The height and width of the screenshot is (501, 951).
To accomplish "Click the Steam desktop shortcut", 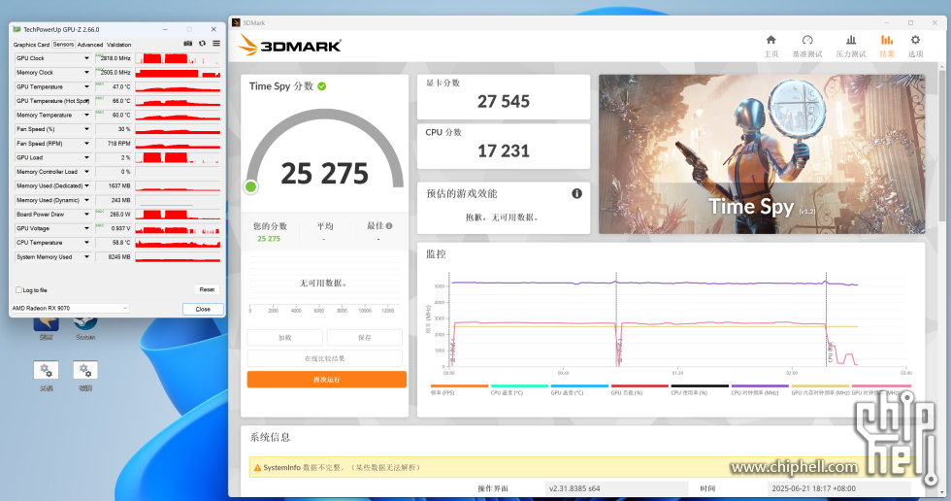I will [x=85, y=327].
